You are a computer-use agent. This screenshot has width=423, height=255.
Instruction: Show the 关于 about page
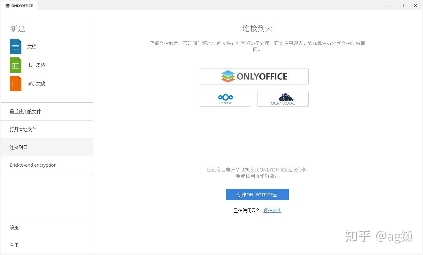(47, 245)
